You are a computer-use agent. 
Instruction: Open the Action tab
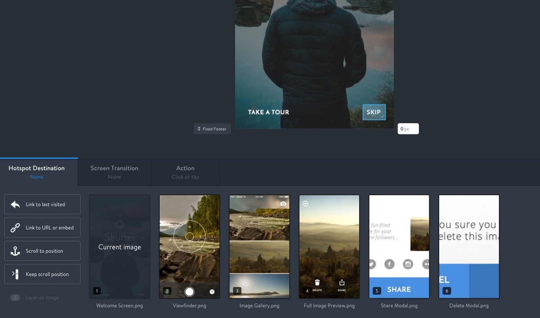(185, 172)
